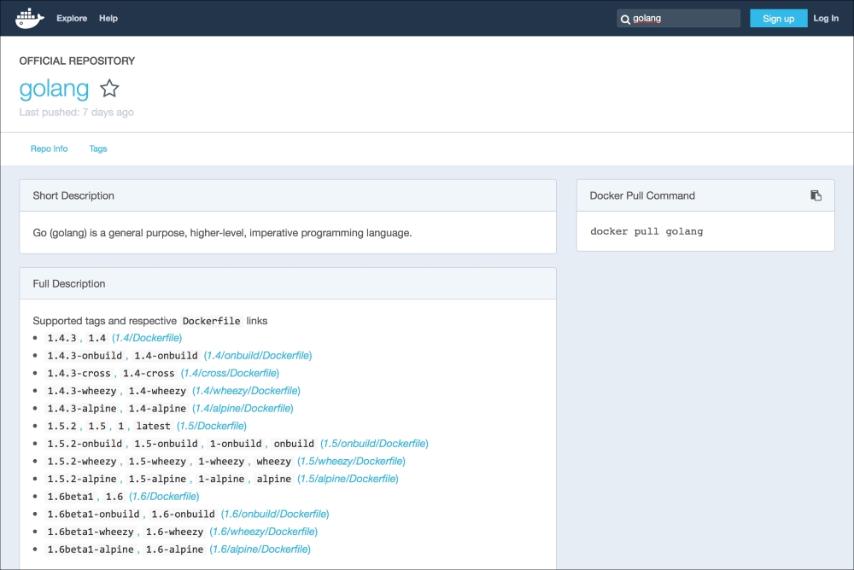Open the 1.4/cross/Dockerfile link
This screenshot has height=570, width=854.
(230, 373)
